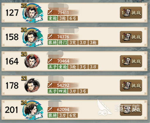Screen dimensions: 150x123
Task: Challenge the rank 164 opponent
Action: point(131,61)
